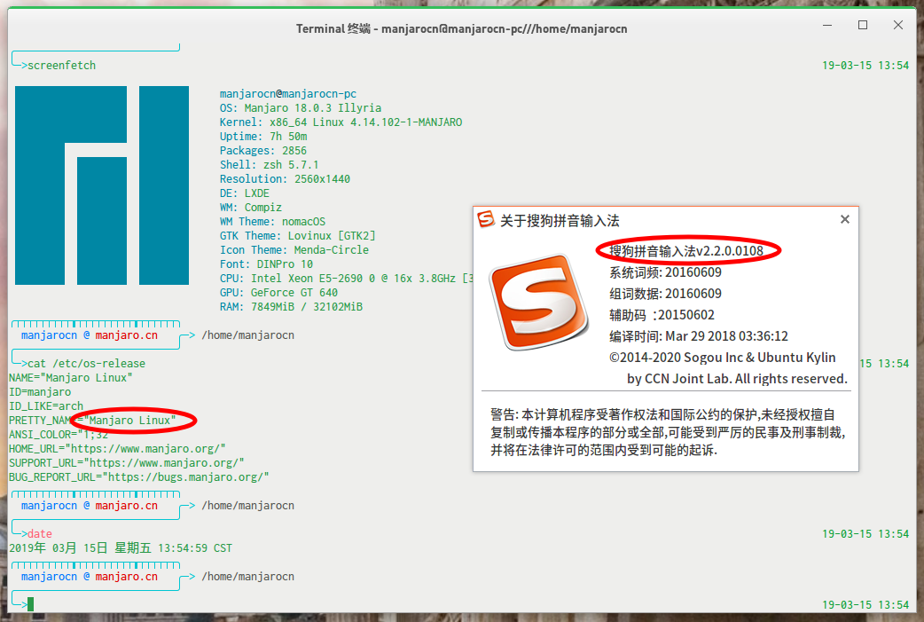The width and height of the screenshot is (924, 622).
Task: Click the 'cat /etc/os-release' command
Action: pos(87,363)
